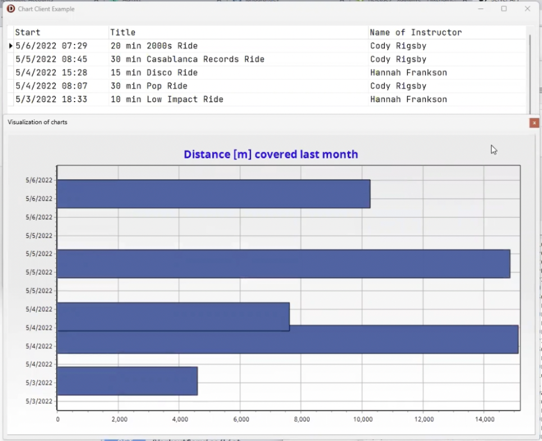The width and height of the screenshot is (542, 441).
Task: Select the 5/4/2022 15:28 start cell
Action: point(52,72)
